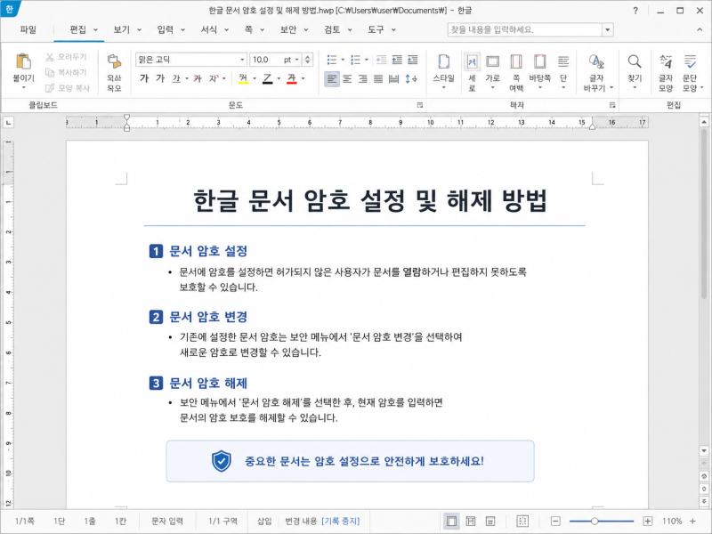712x534 pixels.
Task: Open bullet list style dropdown arrow
Action: (343, 60)
